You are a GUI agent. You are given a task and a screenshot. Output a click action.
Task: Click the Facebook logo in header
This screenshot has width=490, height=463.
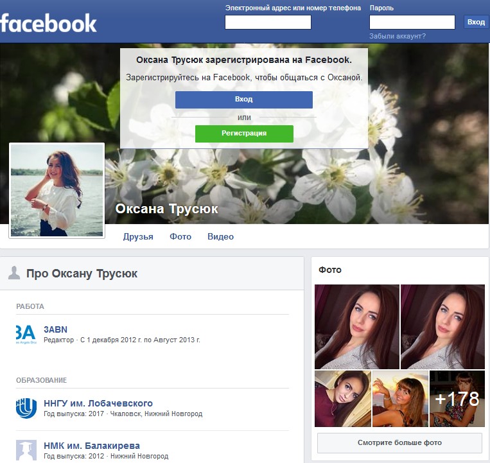48,23
